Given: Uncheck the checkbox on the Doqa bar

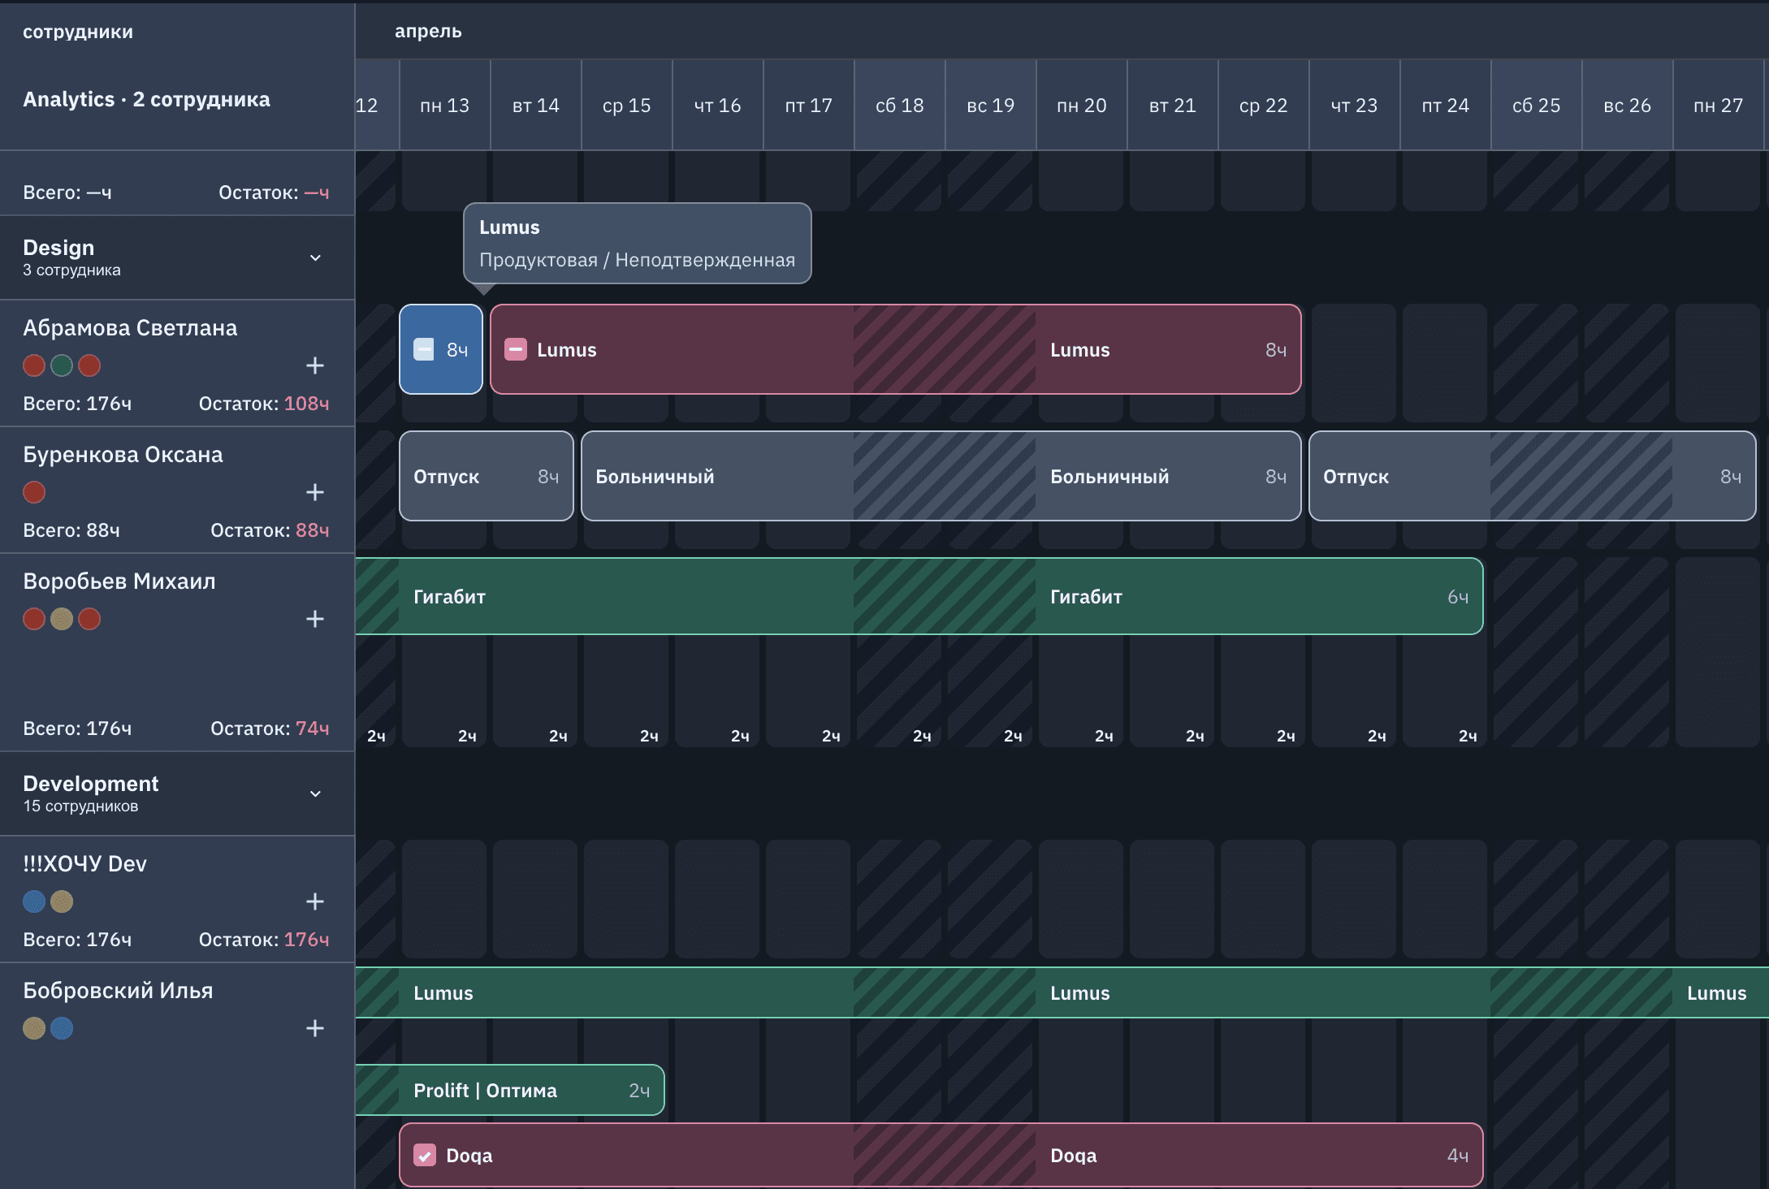Looking at the screenshot, I should (425, 1155).
